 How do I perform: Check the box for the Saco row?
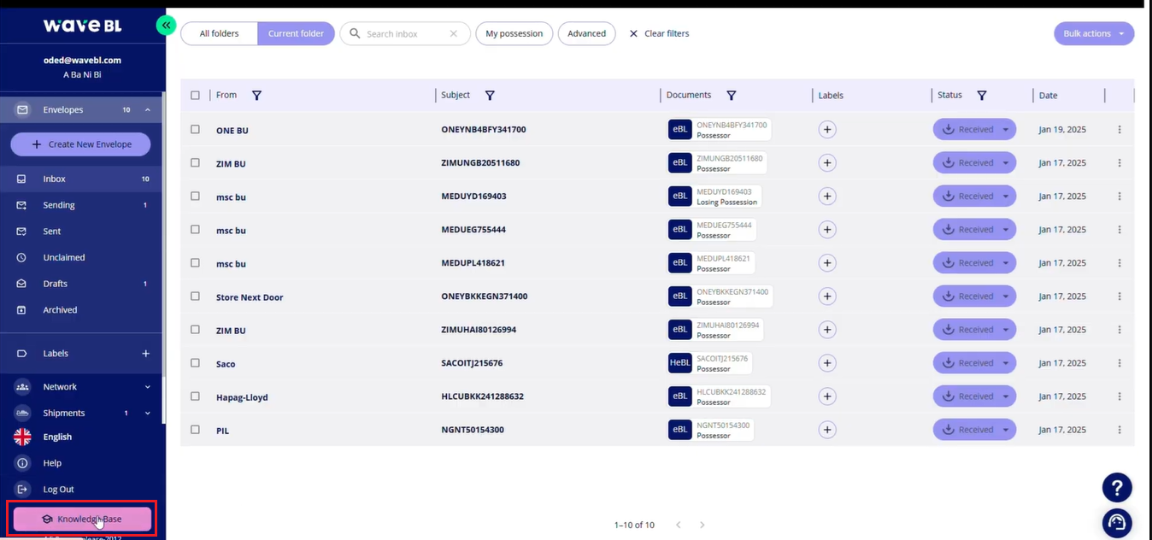pos(195,363)
